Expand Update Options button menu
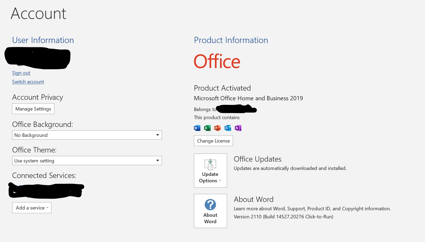Screen dimensions: 425x242 (x=210, y=170)
